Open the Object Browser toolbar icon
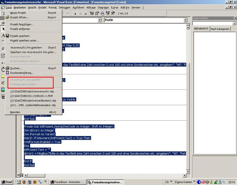Image resolution: width=237 pixels, height=185 pixels. pyautogui.click(x=108, y=14)
